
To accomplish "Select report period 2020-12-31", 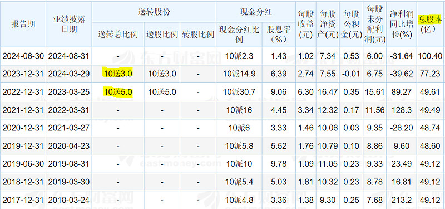I will pos(23,128).
